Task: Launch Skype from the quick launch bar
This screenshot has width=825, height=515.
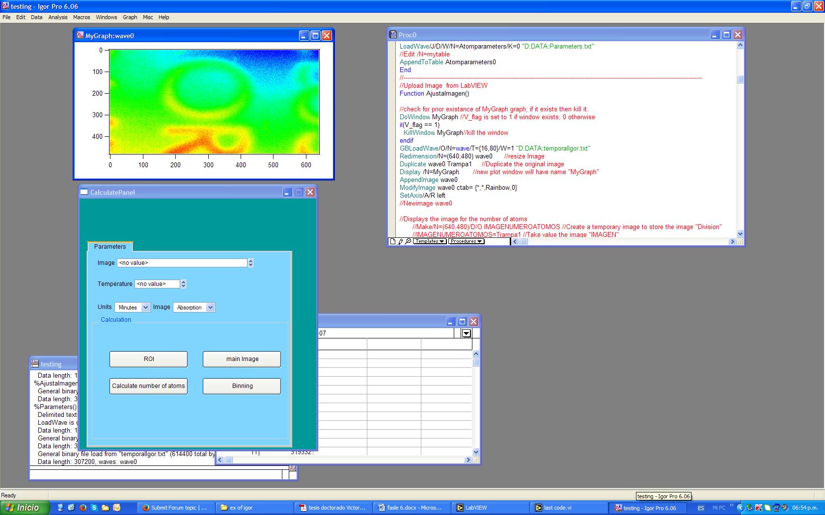Action: (94, 508)
